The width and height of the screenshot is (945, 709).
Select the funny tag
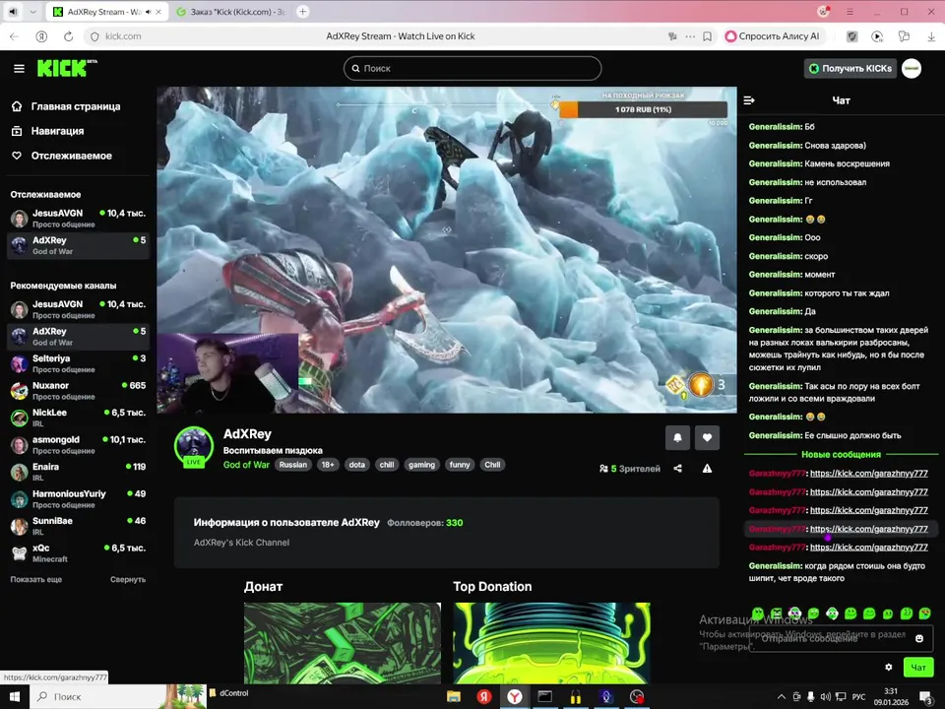coord(460,465)
